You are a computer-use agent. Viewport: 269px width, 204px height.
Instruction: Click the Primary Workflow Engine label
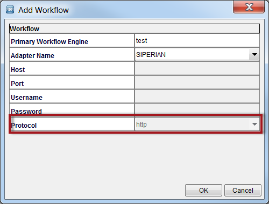[49, 42]
